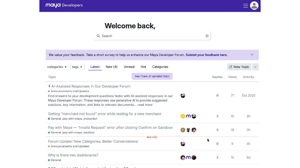Screen dimensions: 300x168
Task: Open 'Why is there two dashboards?' topic
Action: [73, 155]
